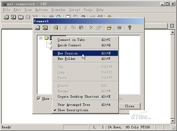Click the Connect icon in dialog toolbar
The height and width of the screenshot is (131, 177).
(x=37, y=28)
